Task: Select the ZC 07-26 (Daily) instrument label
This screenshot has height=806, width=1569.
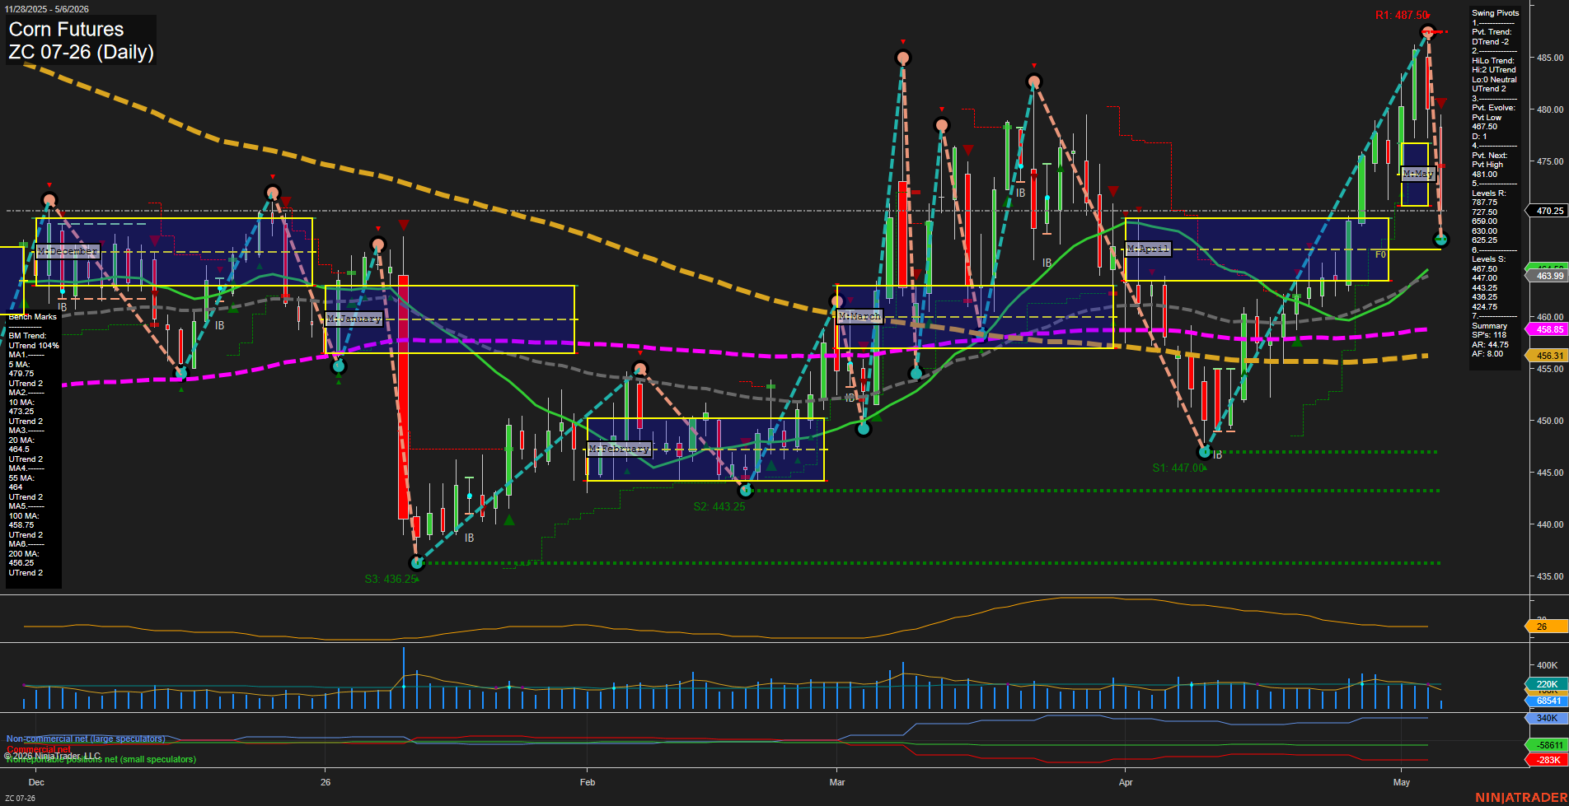Action: pyautogui.click(x=81, y=52)
